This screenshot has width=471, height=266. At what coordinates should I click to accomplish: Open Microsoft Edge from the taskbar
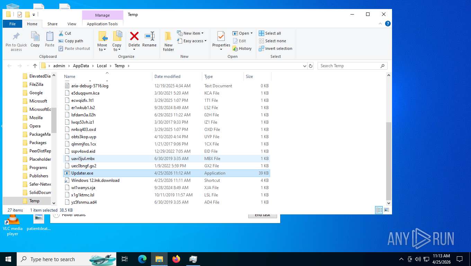(142, 259)
